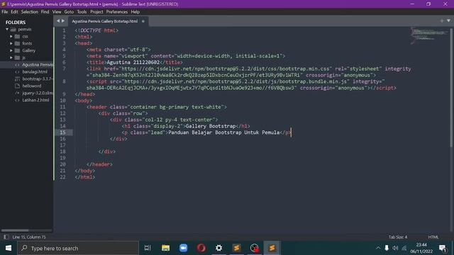The height and width of the screenshot is (255, 454).
Task: Toggle sidebar with status bar icon
Action: click(x=6, y=237)
